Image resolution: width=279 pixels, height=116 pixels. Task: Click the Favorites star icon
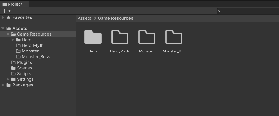8,17
